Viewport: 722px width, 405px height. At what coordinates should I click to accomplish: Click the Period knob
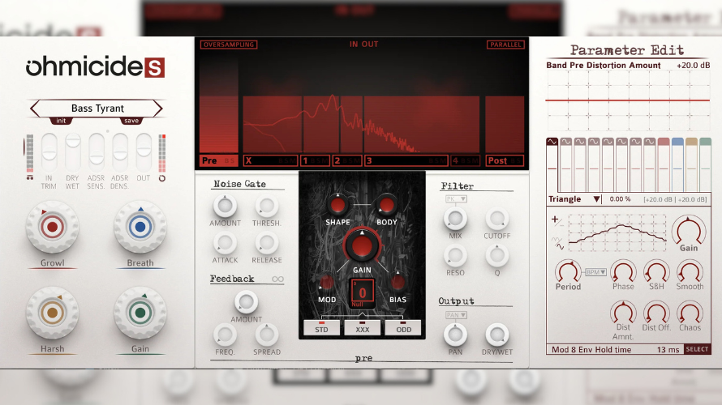[x=568, y=272]
